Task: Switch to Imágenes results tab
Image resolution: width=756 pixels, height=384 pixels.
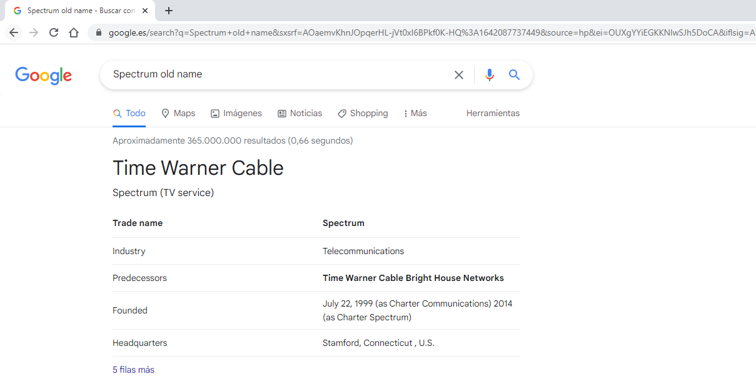Action: 236,114
